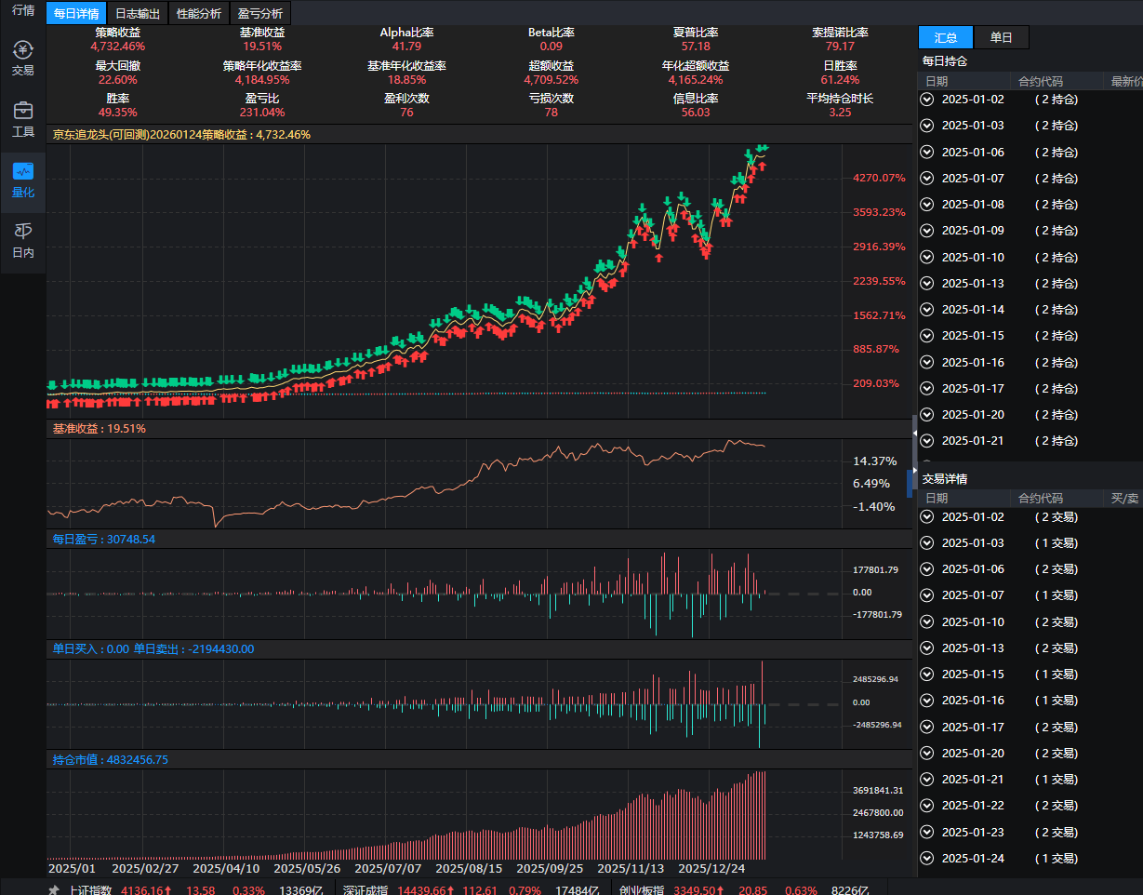Switch to the 日志输出 tab
1143x895 pixels.
point(137,13)
